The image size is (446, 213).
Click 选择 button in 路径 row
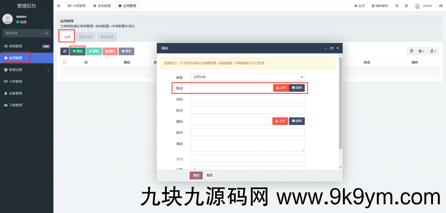[297, 88]
